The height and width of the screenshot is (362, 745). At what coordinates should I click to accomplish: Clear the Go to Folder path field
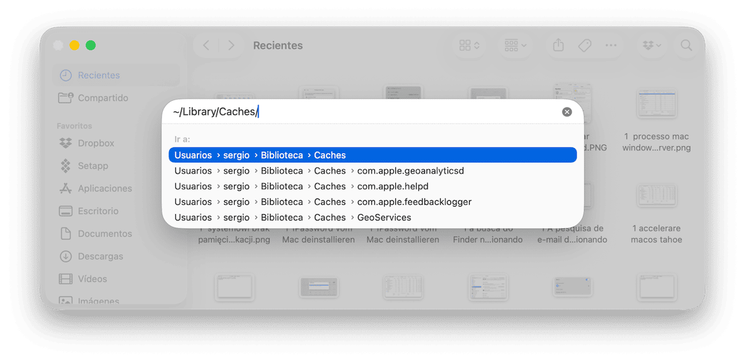[x=567, y=112]
